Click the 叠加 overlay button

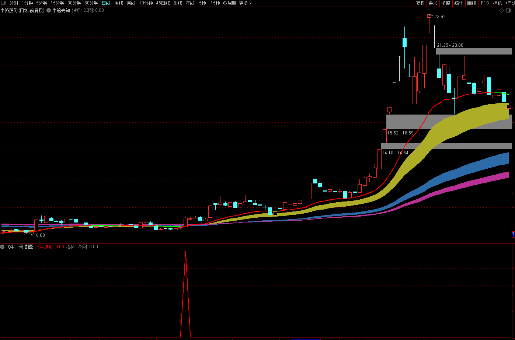(x=433, y=3)
